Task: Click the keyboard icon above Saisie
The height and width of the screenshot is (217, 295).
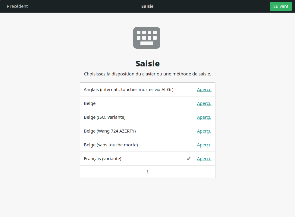Action: (147, 38)
